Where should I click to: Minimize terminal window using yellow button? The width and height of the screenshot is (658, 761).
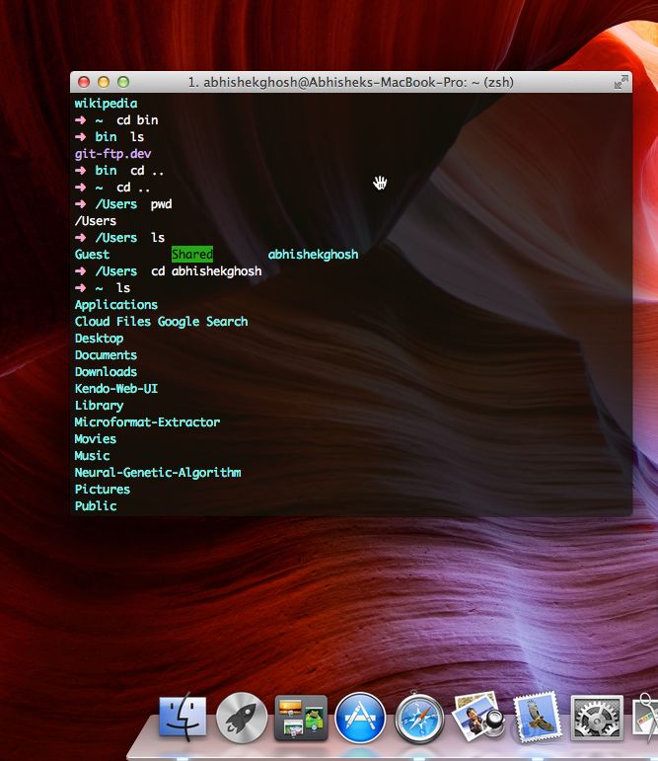click(x=104, y=83)
